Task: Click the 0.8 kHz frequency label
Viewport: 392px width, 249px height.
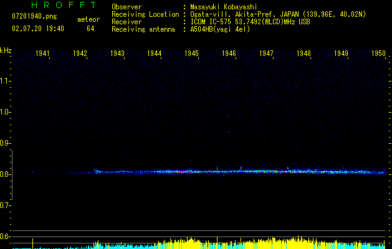Action: [x=5, y=174]
